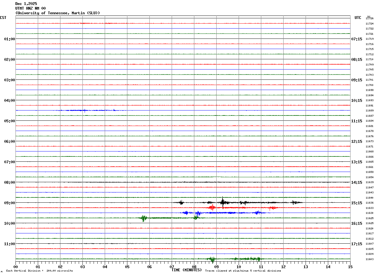This screenshot has width=375, height=275.
Task: Click minute tick label '09' on time axis
Action: (216, 267)
